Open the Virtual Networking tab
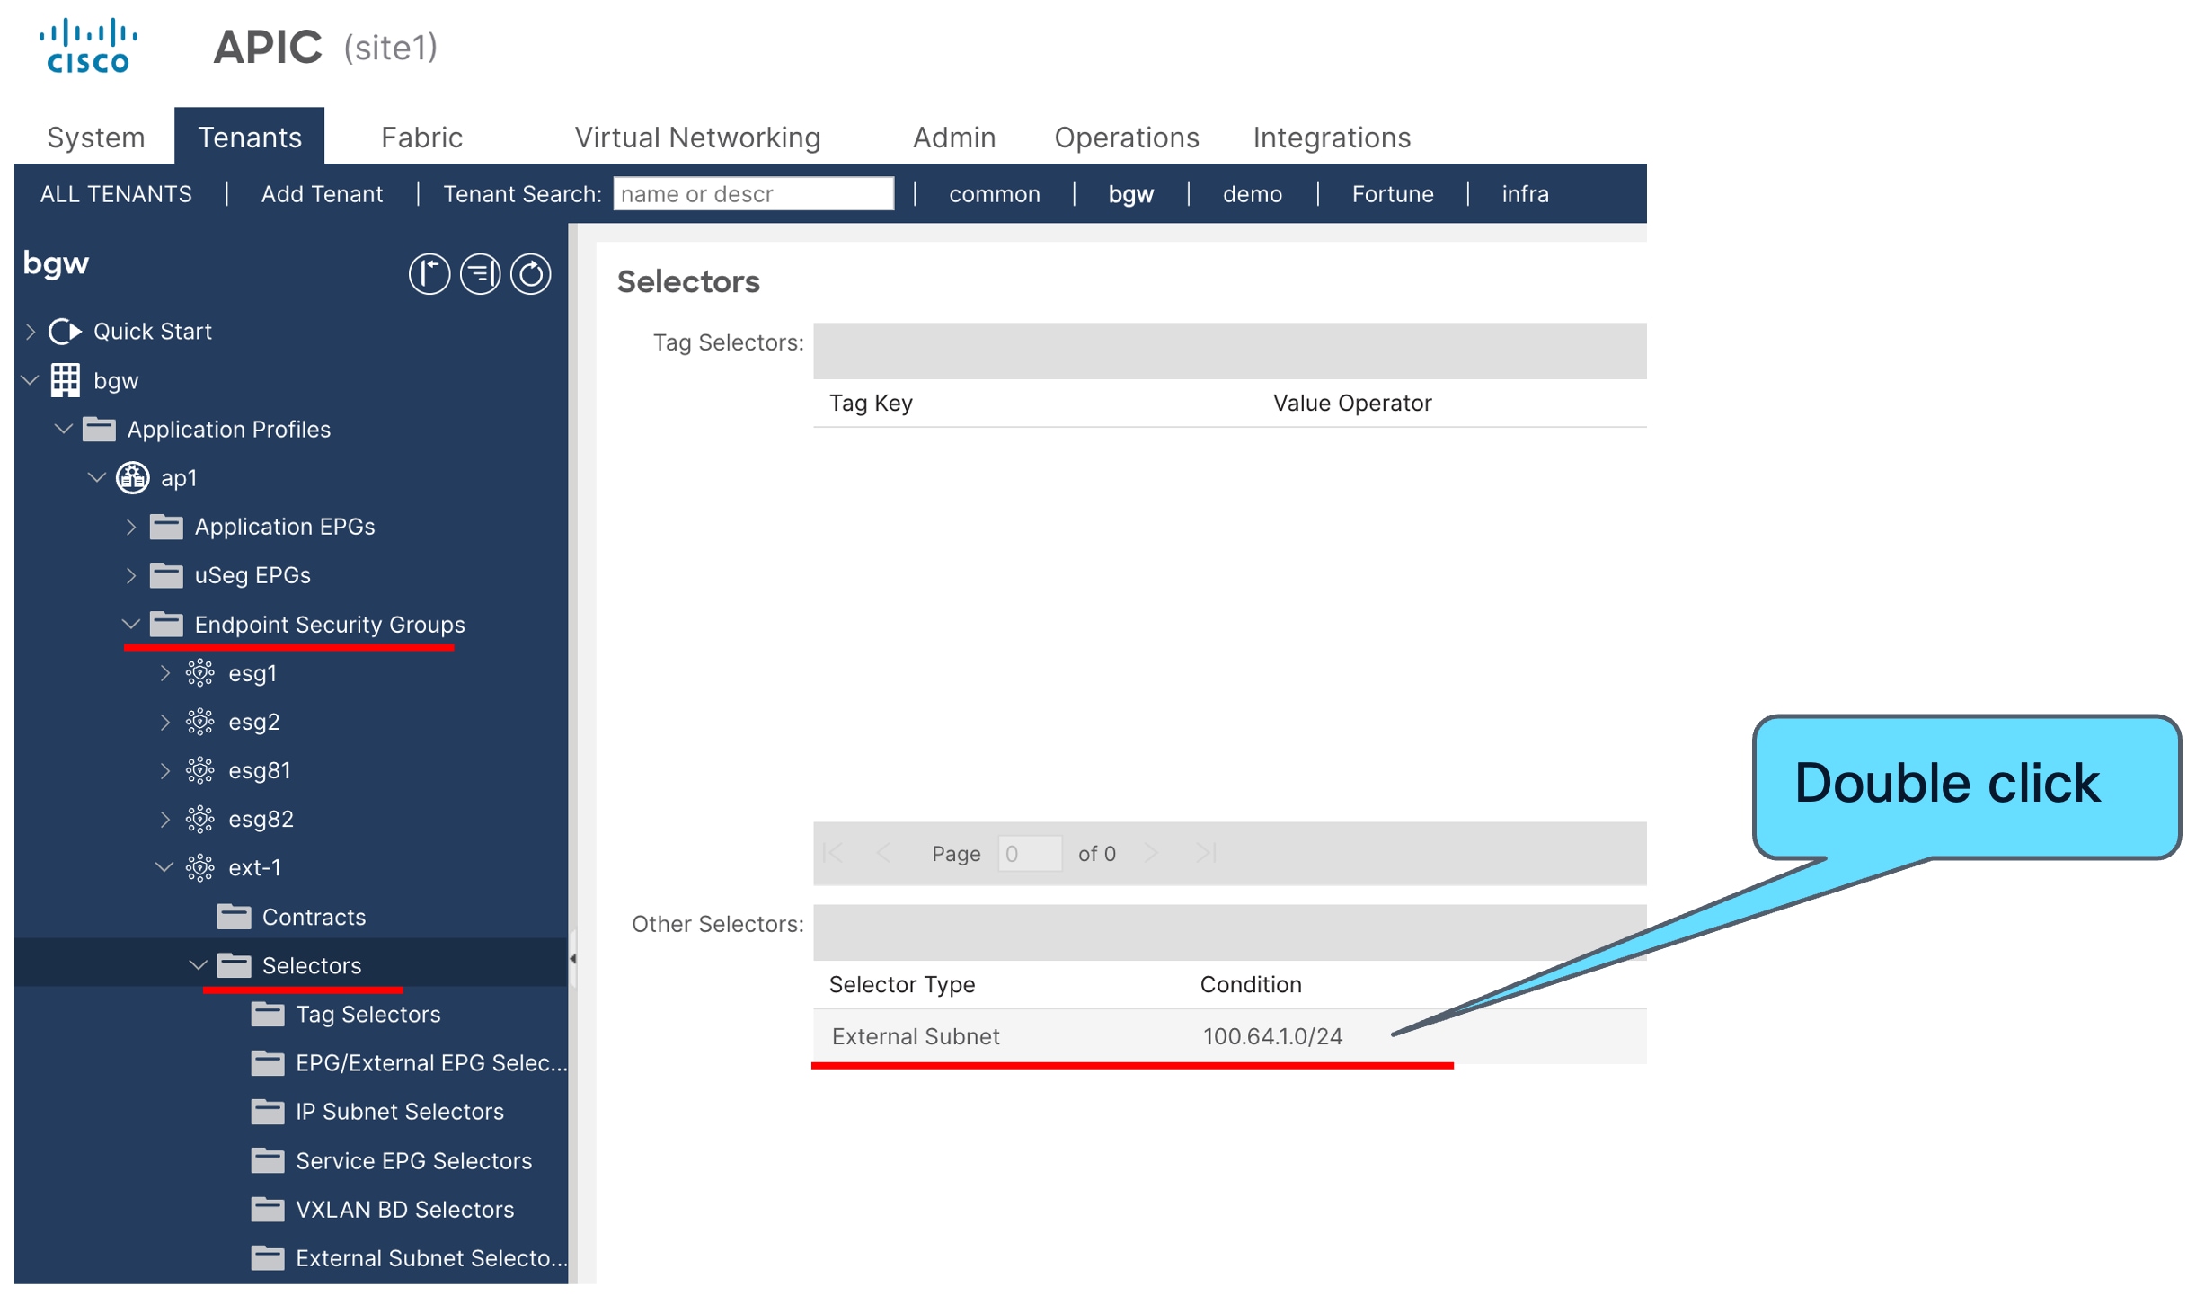The width and height of the screenshot is (2196, 1296). (x=697, y=138)
